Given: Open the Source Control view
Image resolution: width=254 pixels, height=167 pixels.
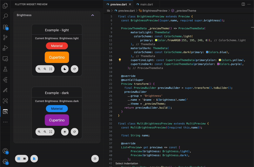Looking at the screenshot, I should click(5, 37).
